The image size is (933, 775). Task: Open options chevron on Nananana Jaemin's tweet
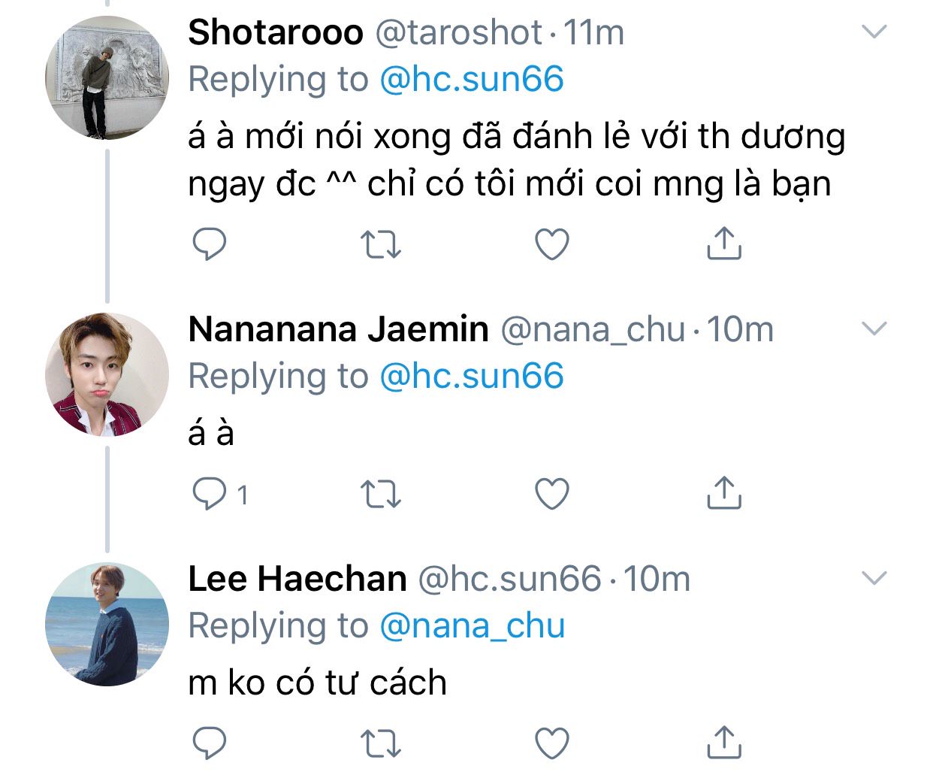coord(874,328)
